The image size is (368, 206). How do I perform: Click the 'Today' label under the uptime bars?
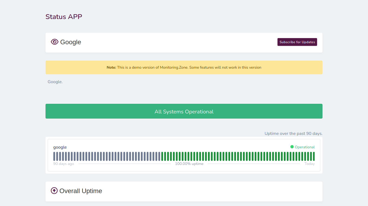tap(310, 164)
